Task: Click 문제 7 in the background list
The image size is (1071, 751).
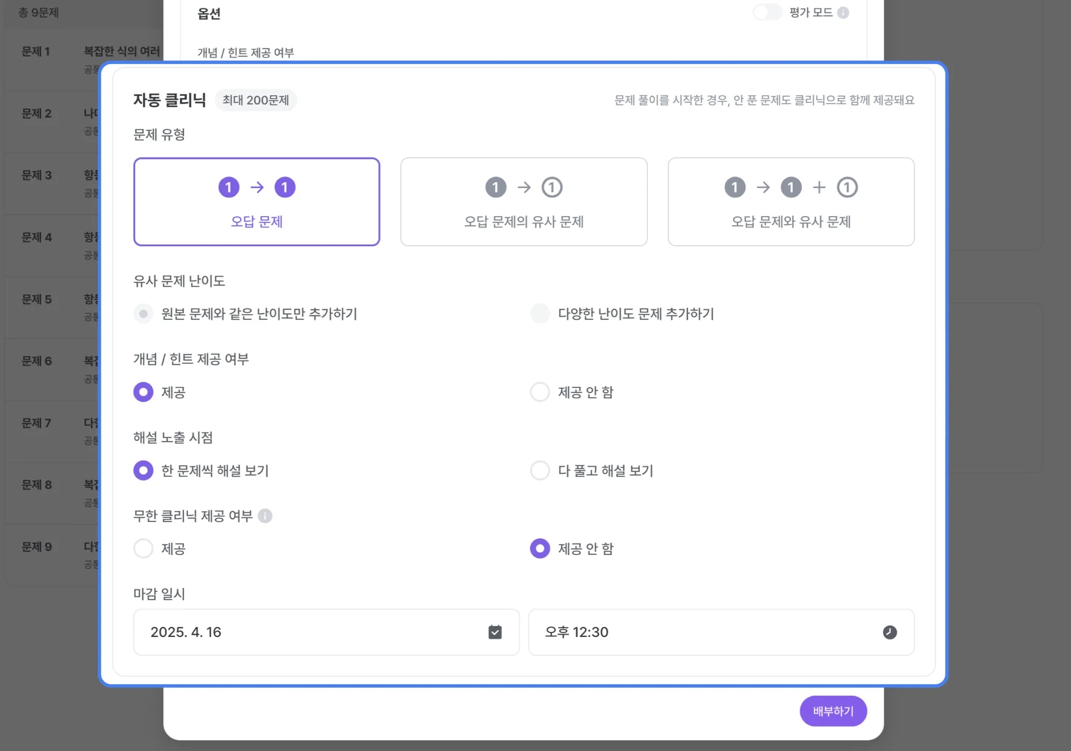Action: pyautogui.click(x=36, y=423)
